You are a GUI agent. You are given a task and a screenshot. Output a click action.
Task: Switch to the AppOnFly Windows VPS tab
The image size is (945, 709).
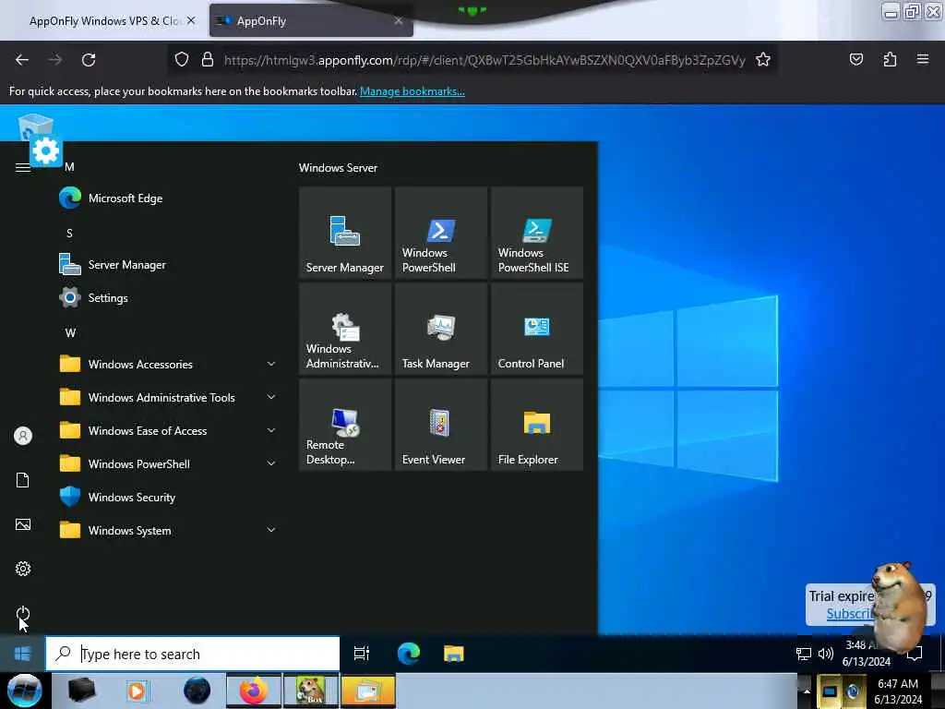103,21
